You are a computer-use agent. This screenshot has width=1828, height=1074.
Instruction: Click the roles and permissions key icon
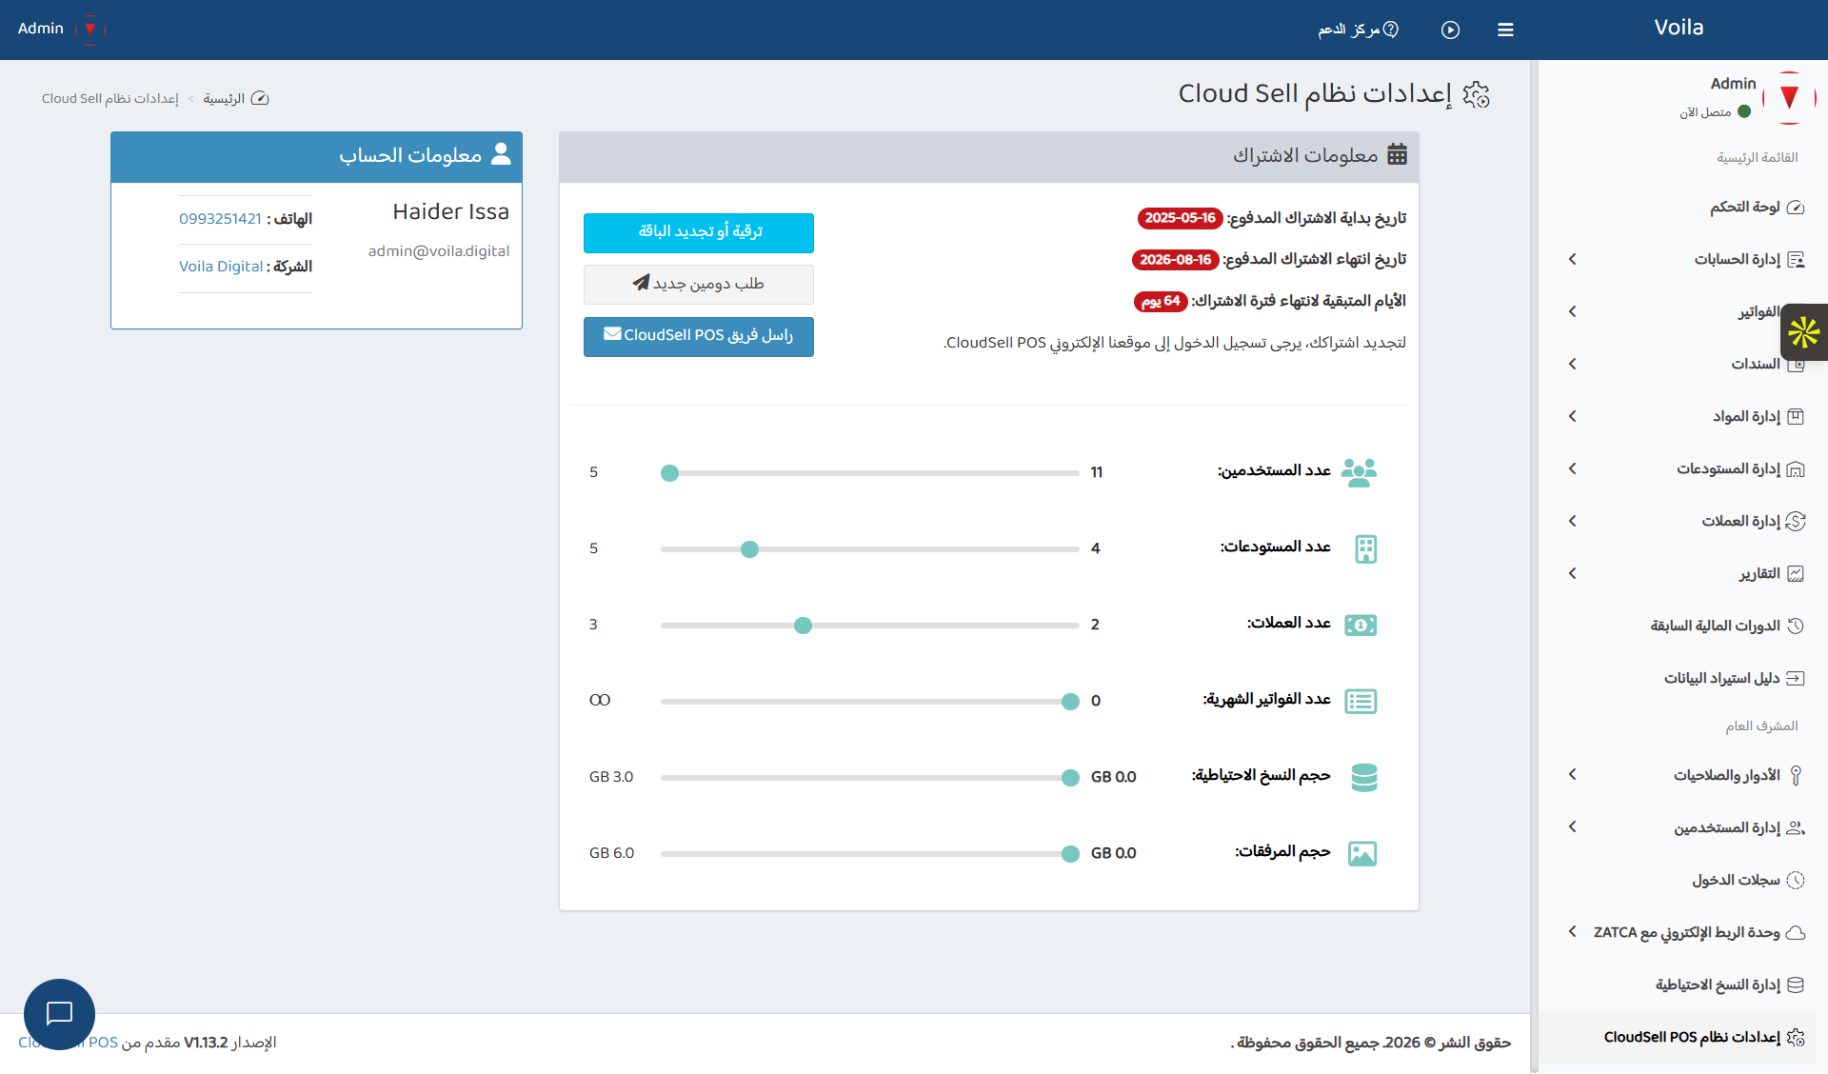click(1796, 775)
